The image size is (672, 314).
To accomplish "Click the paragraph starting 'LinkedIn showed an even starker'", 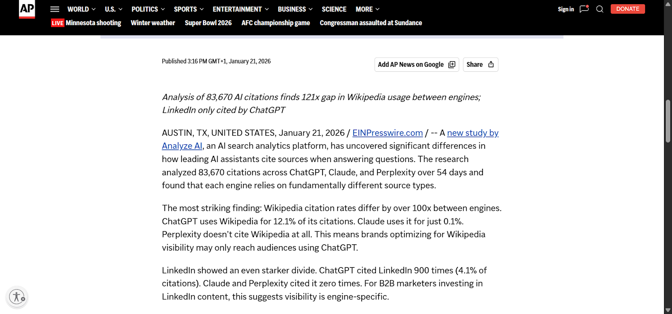I will click(x=324, y=283).
